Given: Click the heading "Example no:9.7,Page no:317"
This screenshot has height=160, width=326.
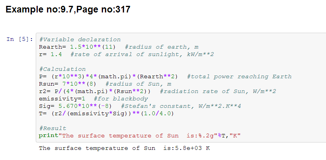Looking at the screenshot, I should pos(68,9).
